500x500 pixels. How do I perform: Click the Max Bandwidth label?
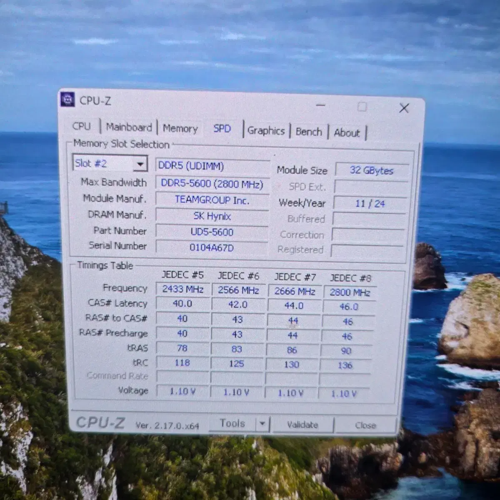tap(114, 182)
